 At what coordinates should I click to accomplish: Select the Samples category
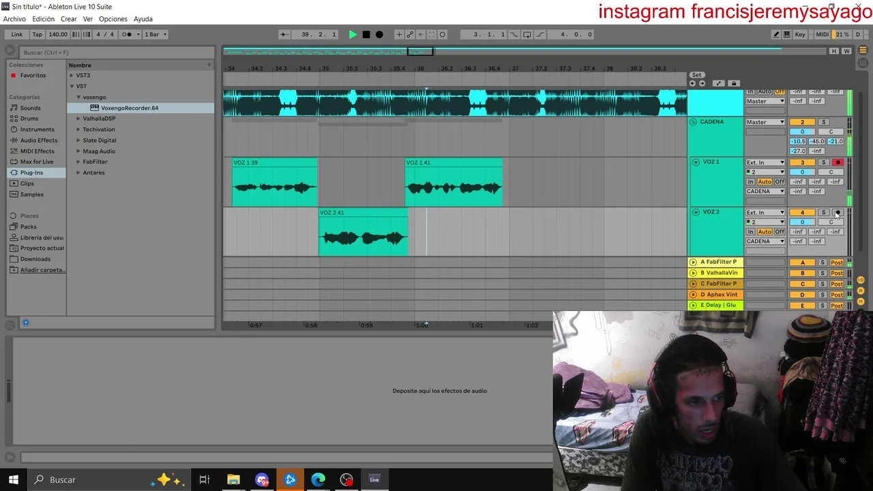click(31, 194)
